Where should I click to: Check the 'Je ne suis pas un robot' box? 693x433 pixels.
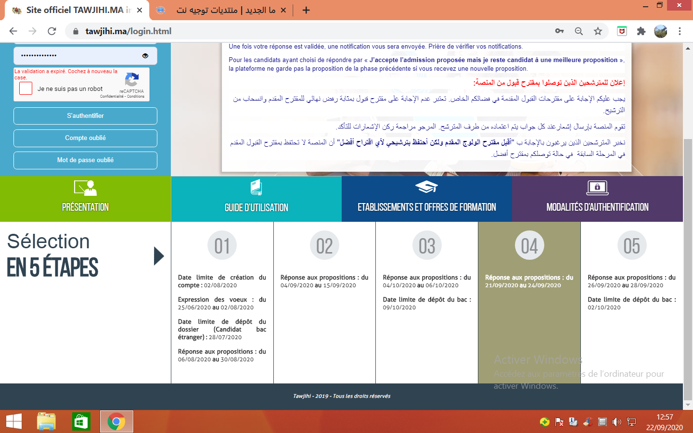click(26, 89)
